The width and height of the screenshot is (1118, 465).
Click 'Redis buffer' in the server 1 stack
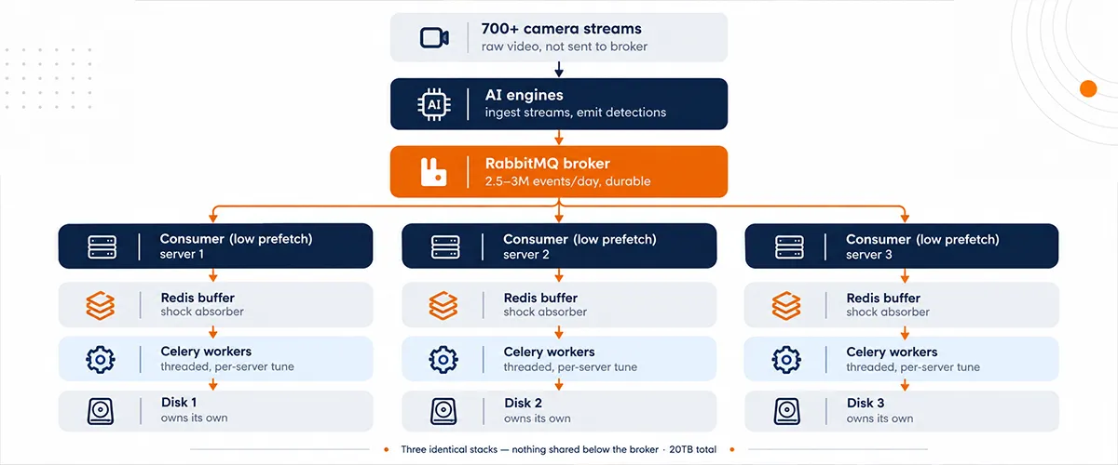[198, 298]
